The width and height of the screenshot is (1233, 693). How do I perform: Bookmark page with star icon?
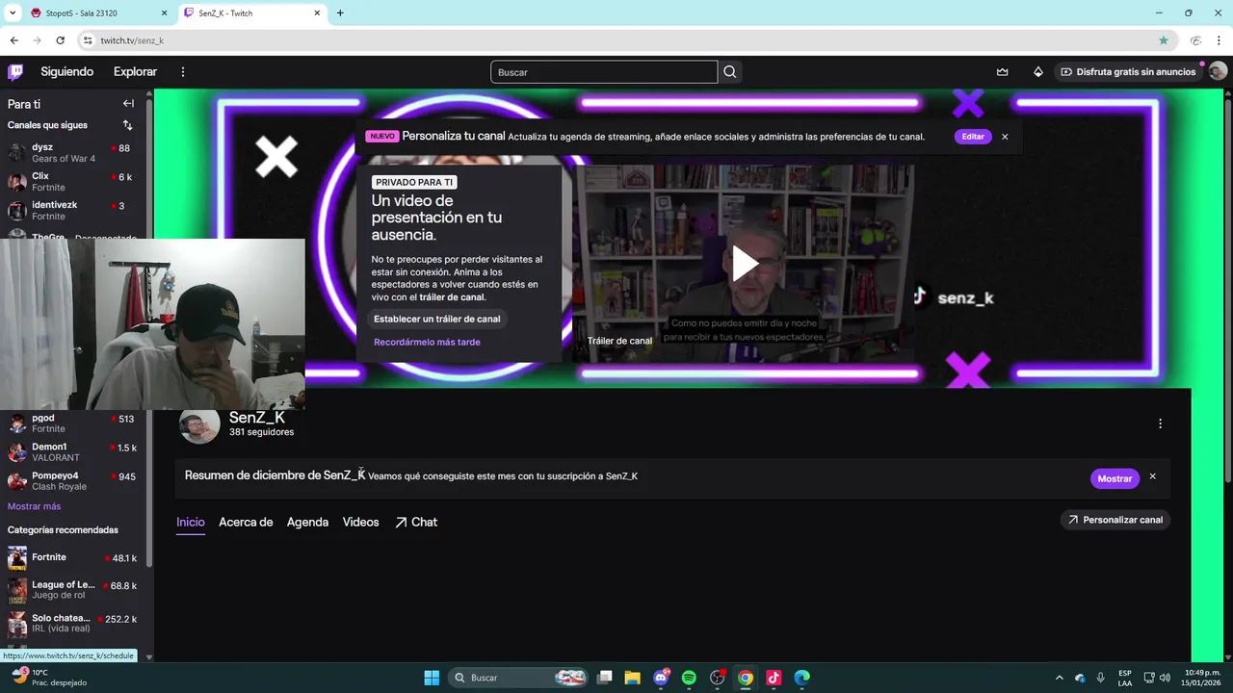click(1164, 40)
